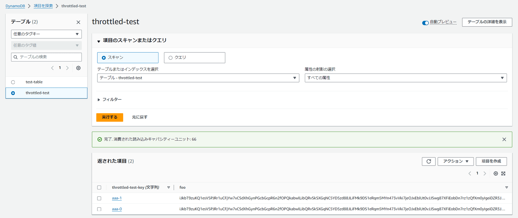Click the foo value in row aaa-1

point(342,198)
